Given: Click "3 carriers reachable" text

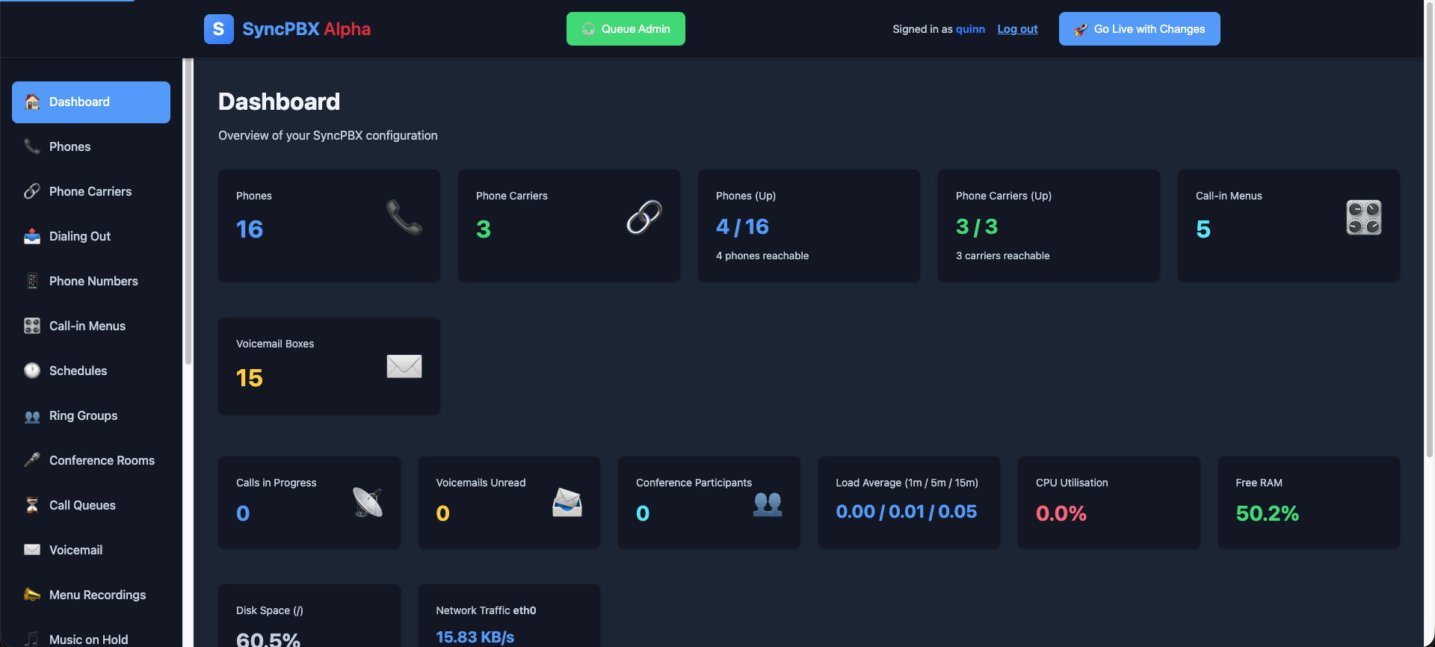Looking at the screenshot, I should click(1003, 256).
